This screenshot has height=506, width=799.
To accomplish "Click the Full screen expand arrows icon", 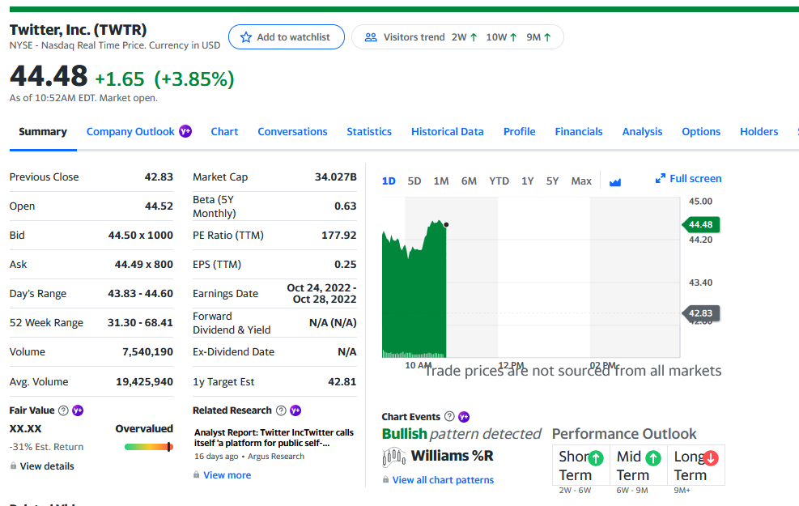I will click(x=661, y=178).
